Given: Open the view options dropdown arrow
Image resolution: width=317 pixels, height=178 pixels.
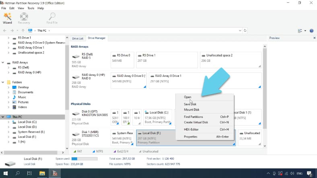Looking at the screenshot, I should [305, 30].
